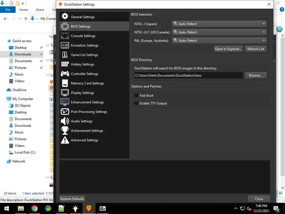The image size is (285, 214).
Task: Select Pictures under Quick access
Action: pyautogui.click(x=21, y=67)
